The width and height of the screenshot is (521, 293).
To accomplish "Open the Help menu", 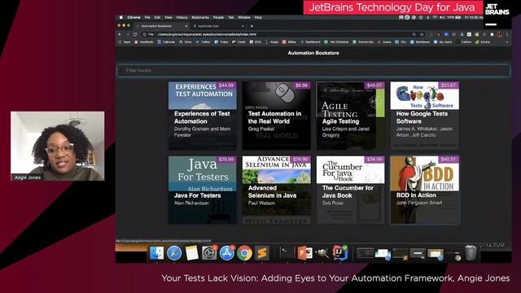I will pos(258,17).
